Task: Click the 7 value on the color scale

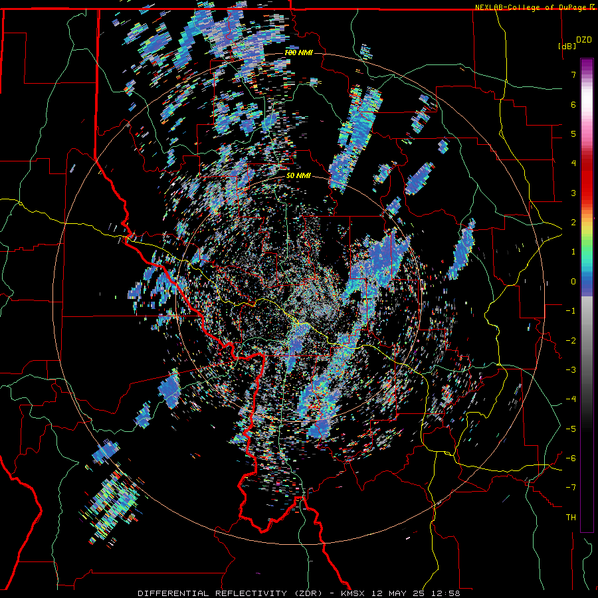Action: pos(573,74)
